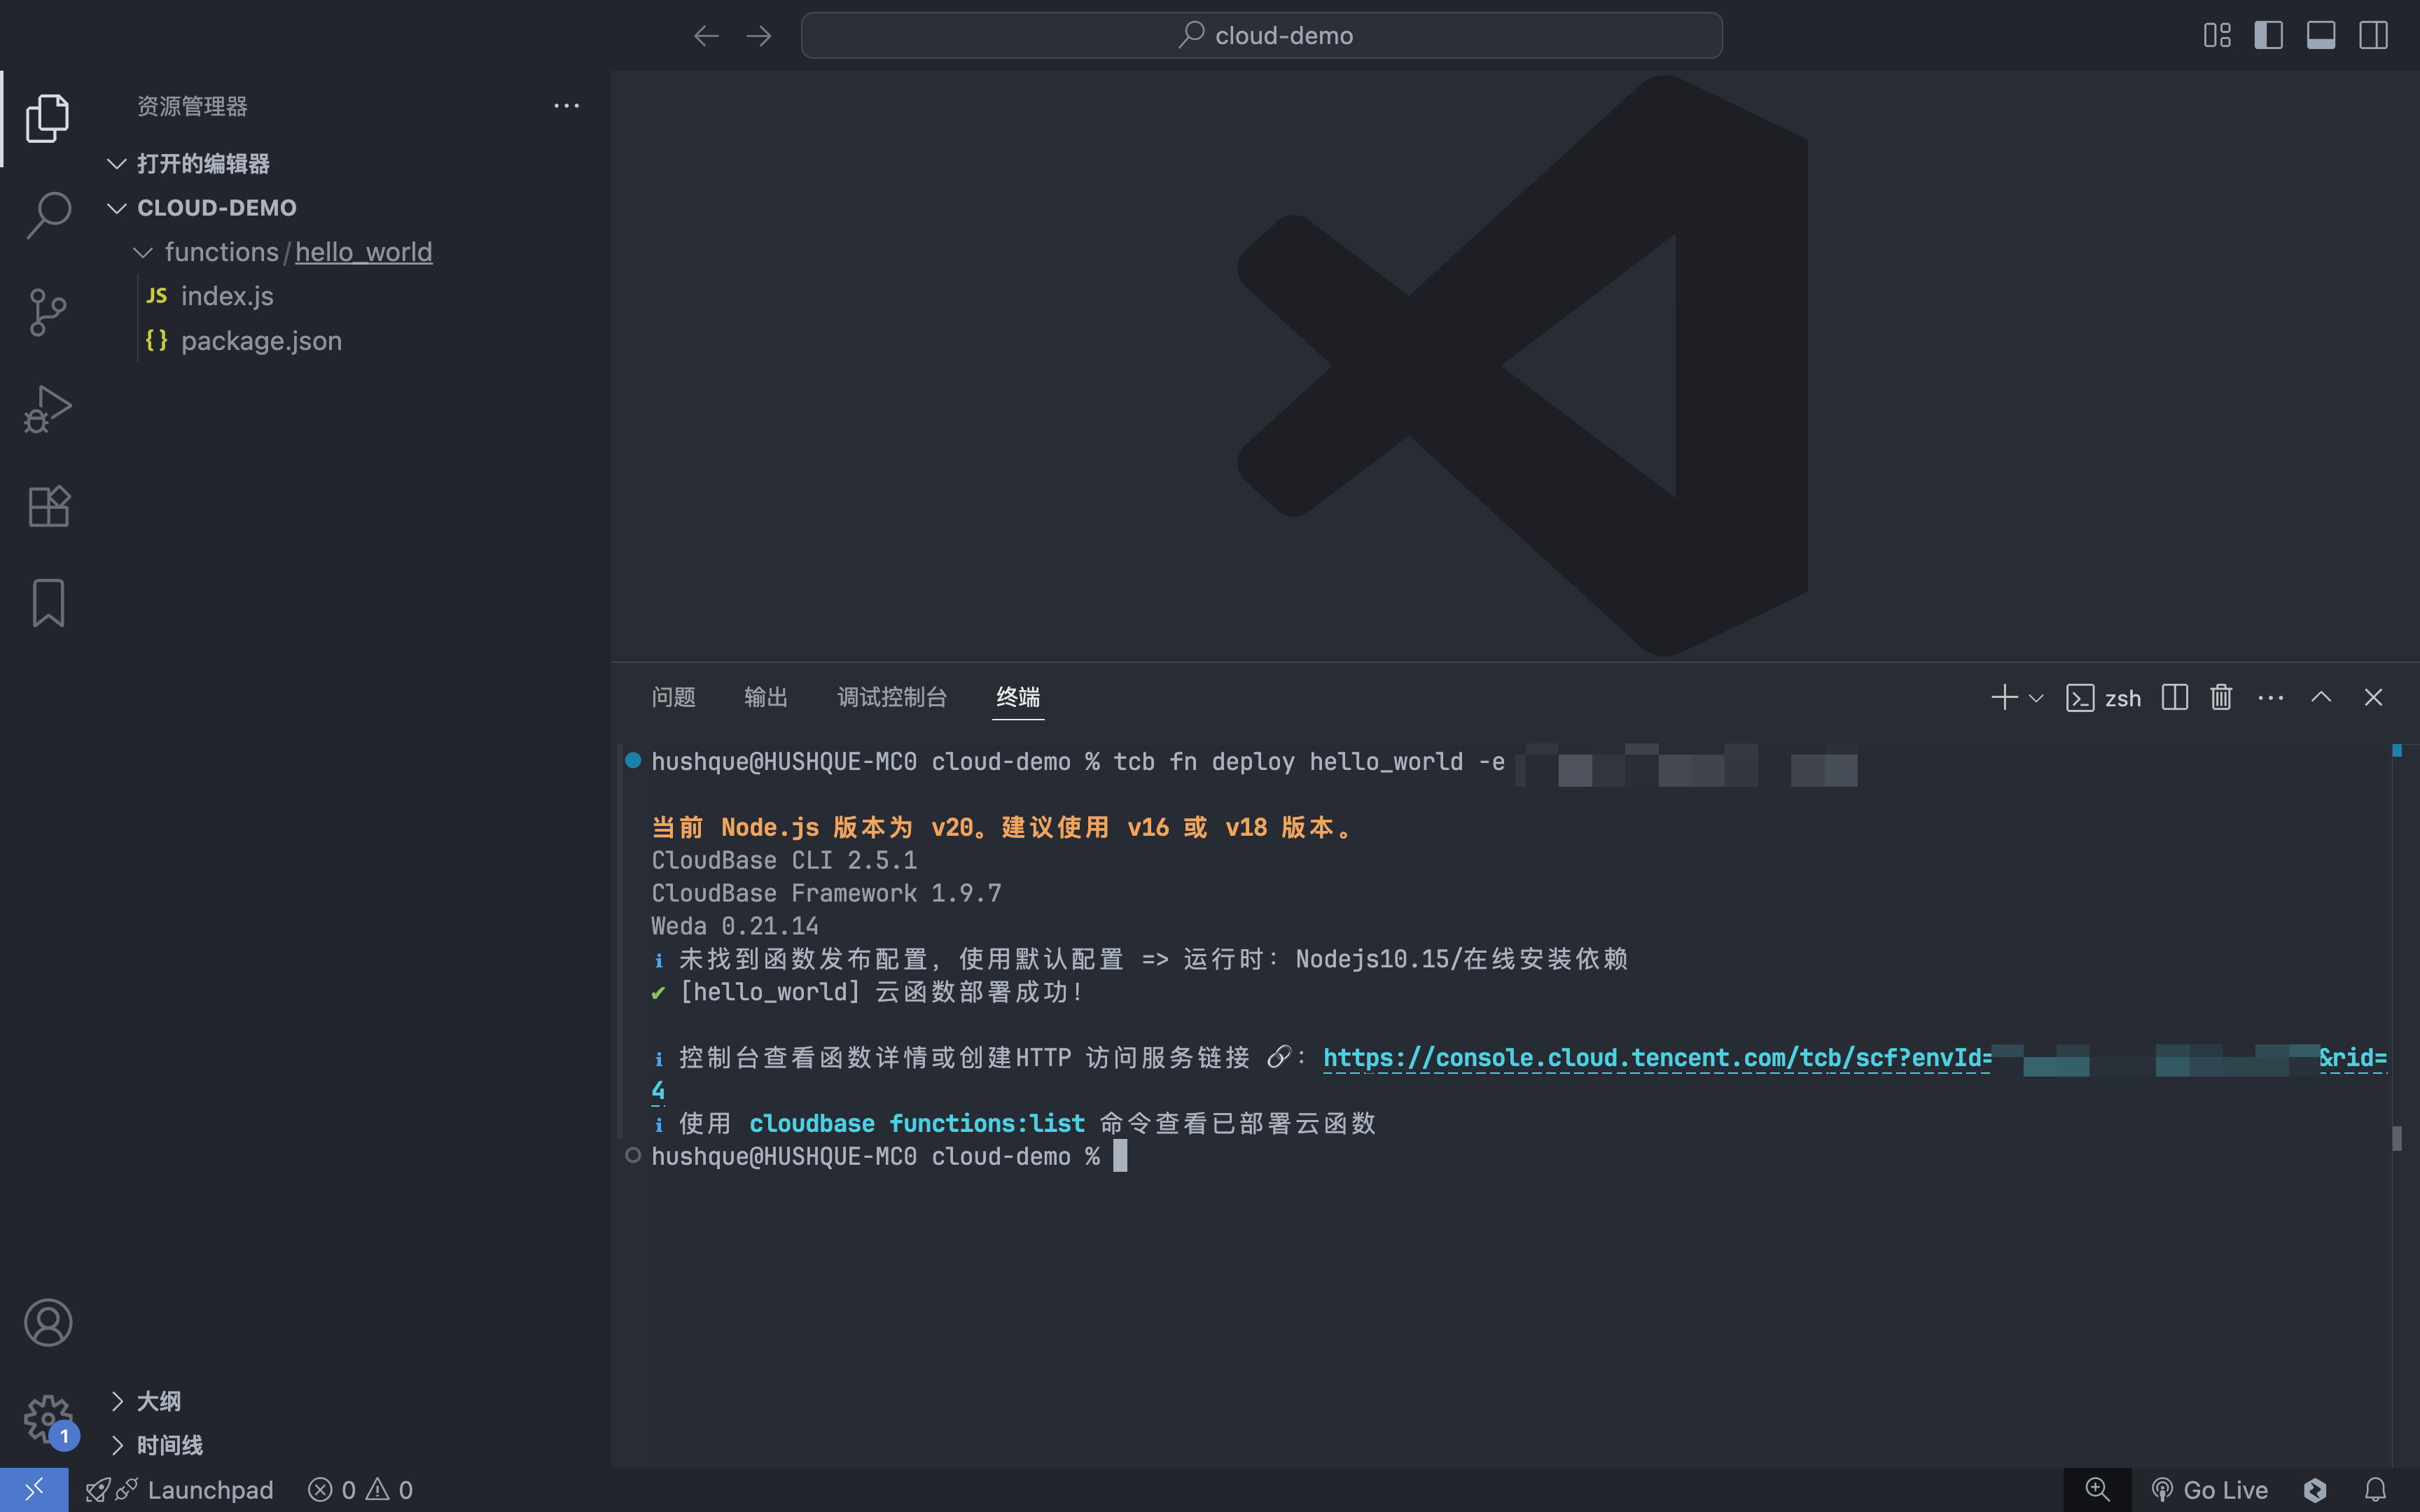Go forward with the right arrow
This screenshot has width=2420, height=1512.
click(x=759, y=36)
